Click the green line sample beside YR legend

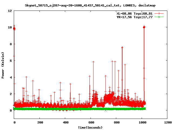(x=159, y=17)
